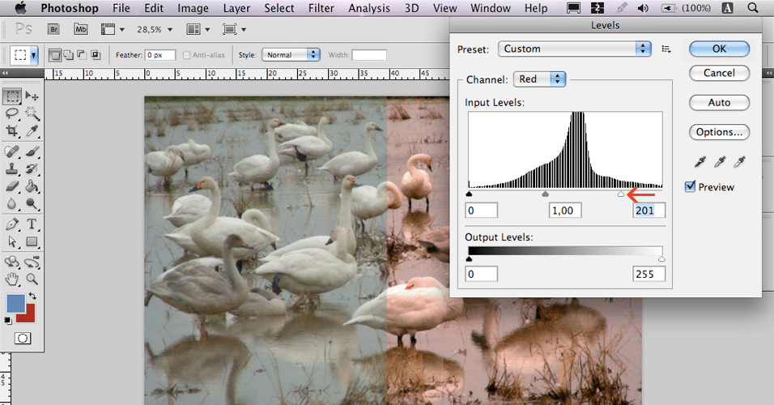Screen dimensions: 774x405
Task: Pick the Zoom tool in toolbox
Action: click(x=32, y=279)
